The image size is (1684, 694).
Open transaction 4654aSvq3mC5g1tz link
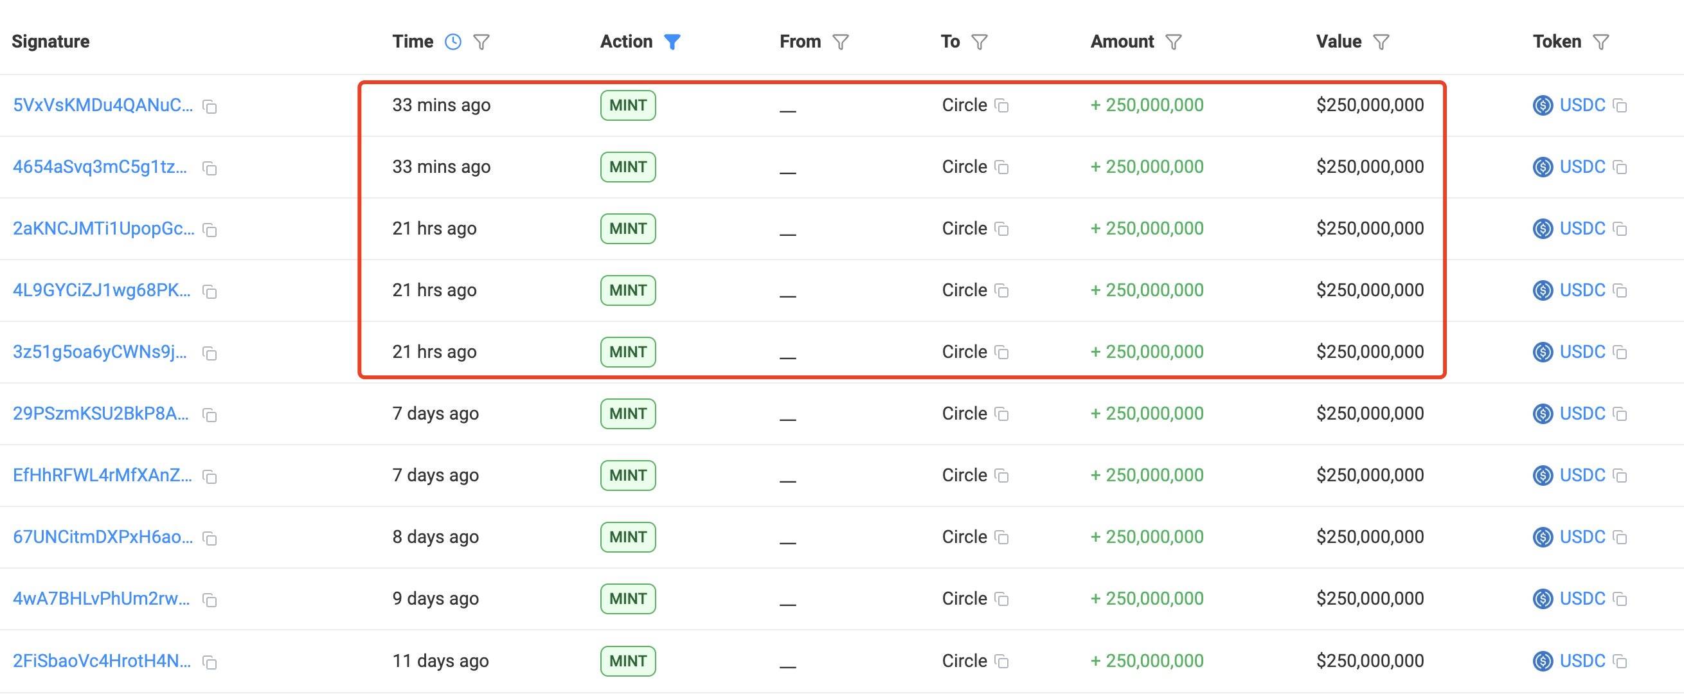tap(100, 167)
